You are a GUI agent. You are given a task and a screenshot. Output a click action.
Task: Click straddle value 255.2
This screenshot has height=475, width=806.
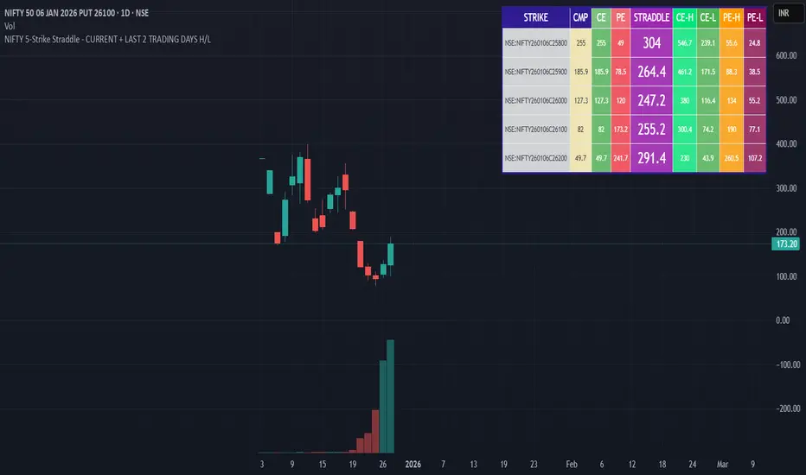pos(651,129)
